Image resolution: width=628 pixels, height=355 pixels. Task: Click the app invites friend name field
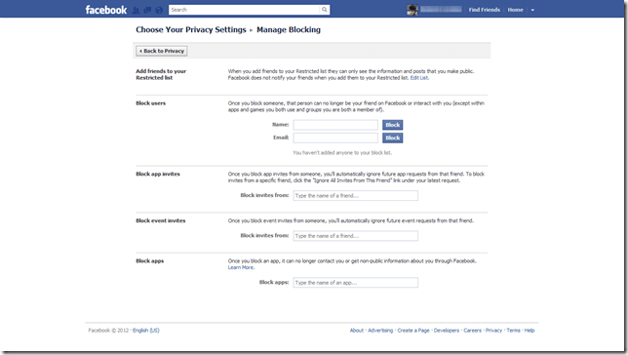pos(355,195)
